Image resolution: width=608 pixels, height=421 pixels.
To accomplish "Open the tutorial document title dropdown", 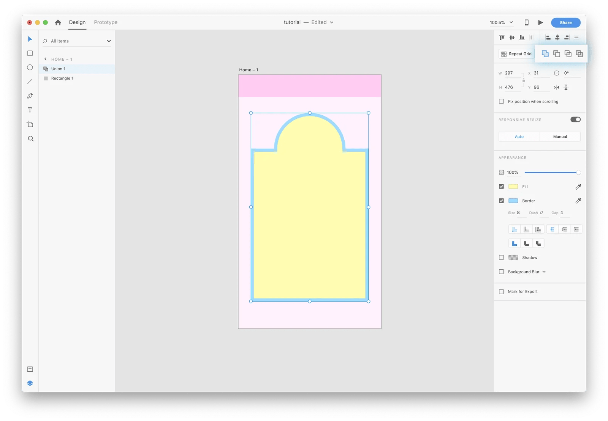I will [331, 22].
